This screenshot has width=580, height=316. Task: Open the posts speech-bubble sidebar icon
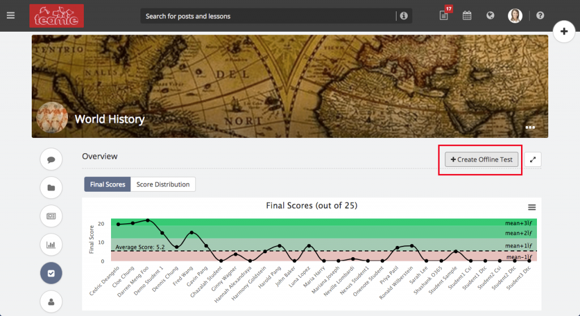coord(51,159)
